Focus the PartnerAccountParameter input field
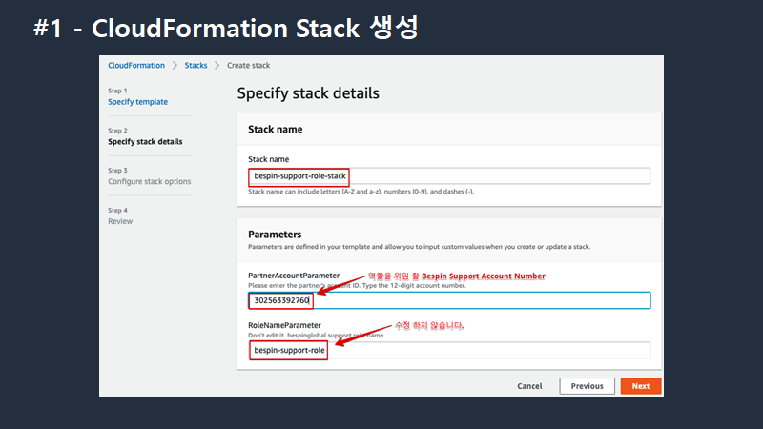 [449, 300]
